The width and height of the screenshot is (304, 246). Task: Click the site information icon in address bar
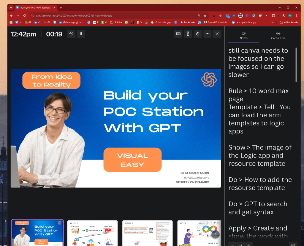[x=33, y=15]
